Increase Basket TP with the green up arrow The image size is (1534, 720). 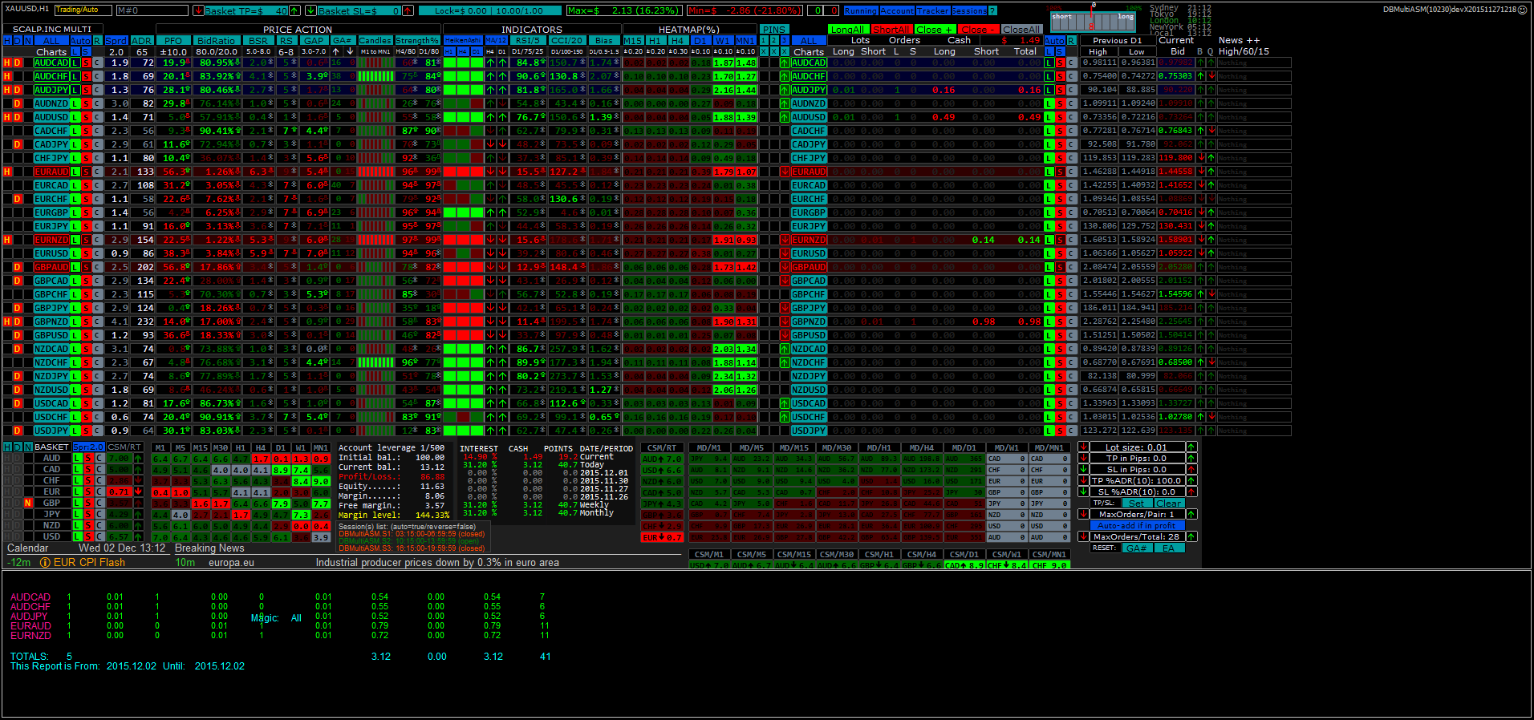tap(294, 10)
